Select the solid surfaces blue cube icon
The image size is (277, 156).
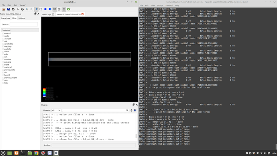[x=50, y=9]
